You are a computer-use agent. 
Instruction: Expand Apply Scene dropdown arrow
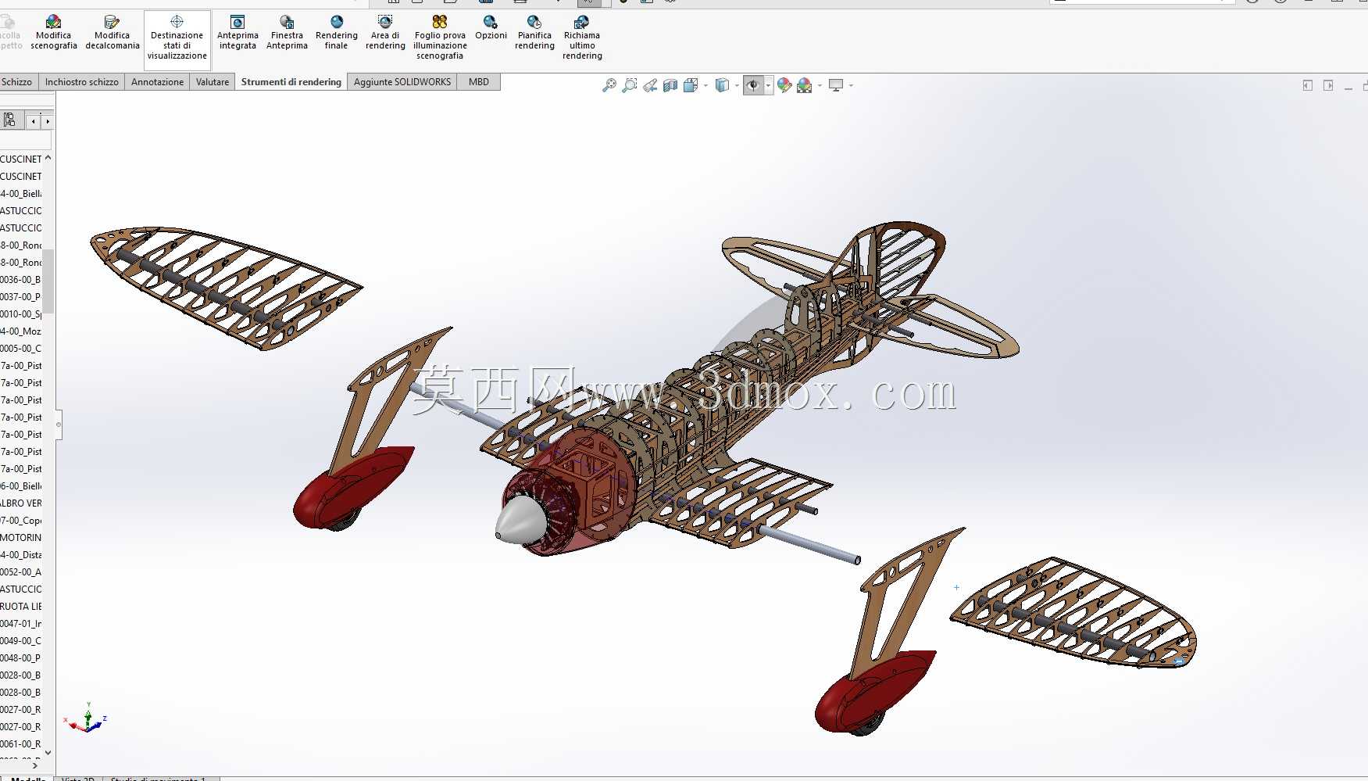tap(820, 85)
